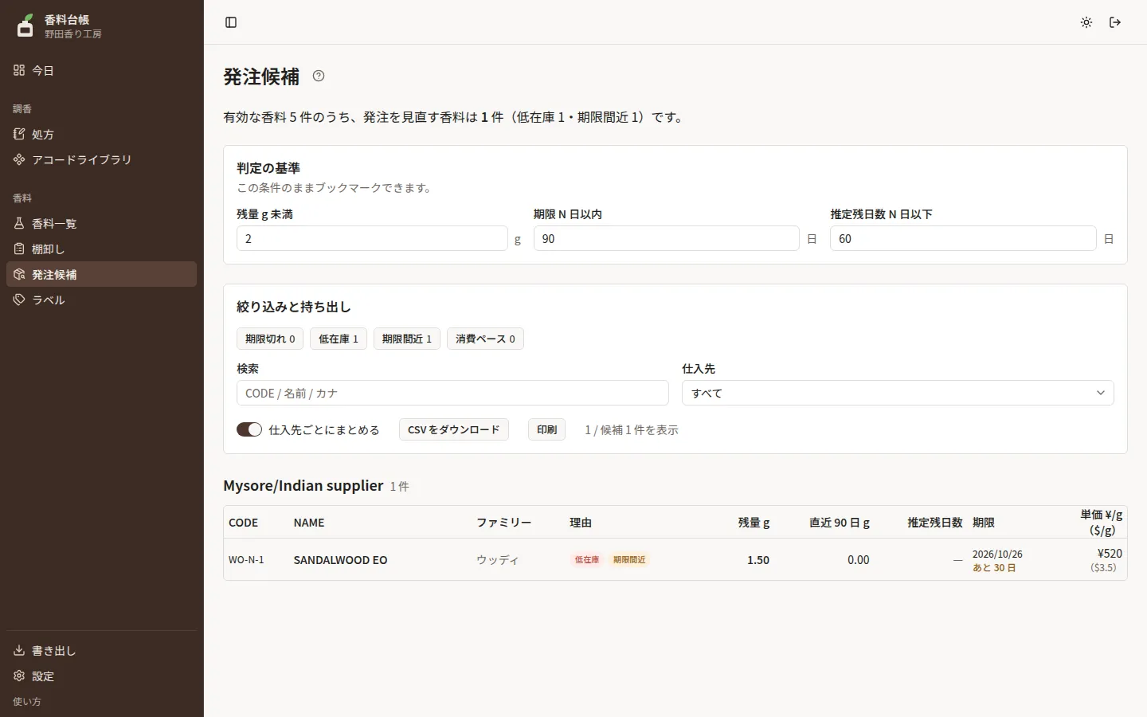This screenshot has height=717, width=1147.
Task: Open the 棚卸し page
Action: click(x=101, y=249)
